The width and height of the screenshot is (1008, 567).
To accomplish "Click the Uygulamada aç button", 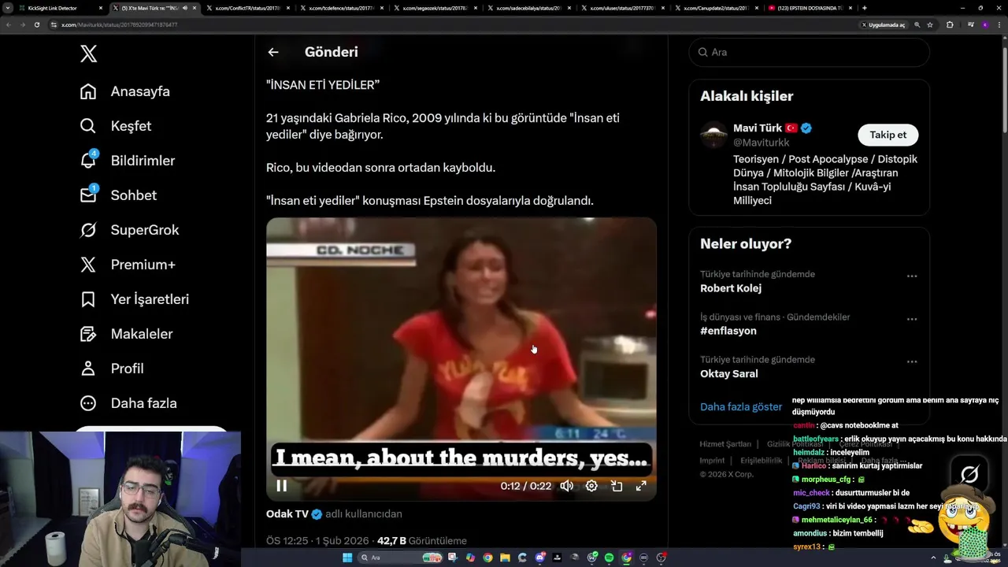I will pyautogui.click(x=884, y=24).
